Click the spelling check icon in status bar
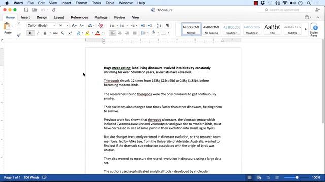This screenshot has width=325, height=182. tap(44, 177)
